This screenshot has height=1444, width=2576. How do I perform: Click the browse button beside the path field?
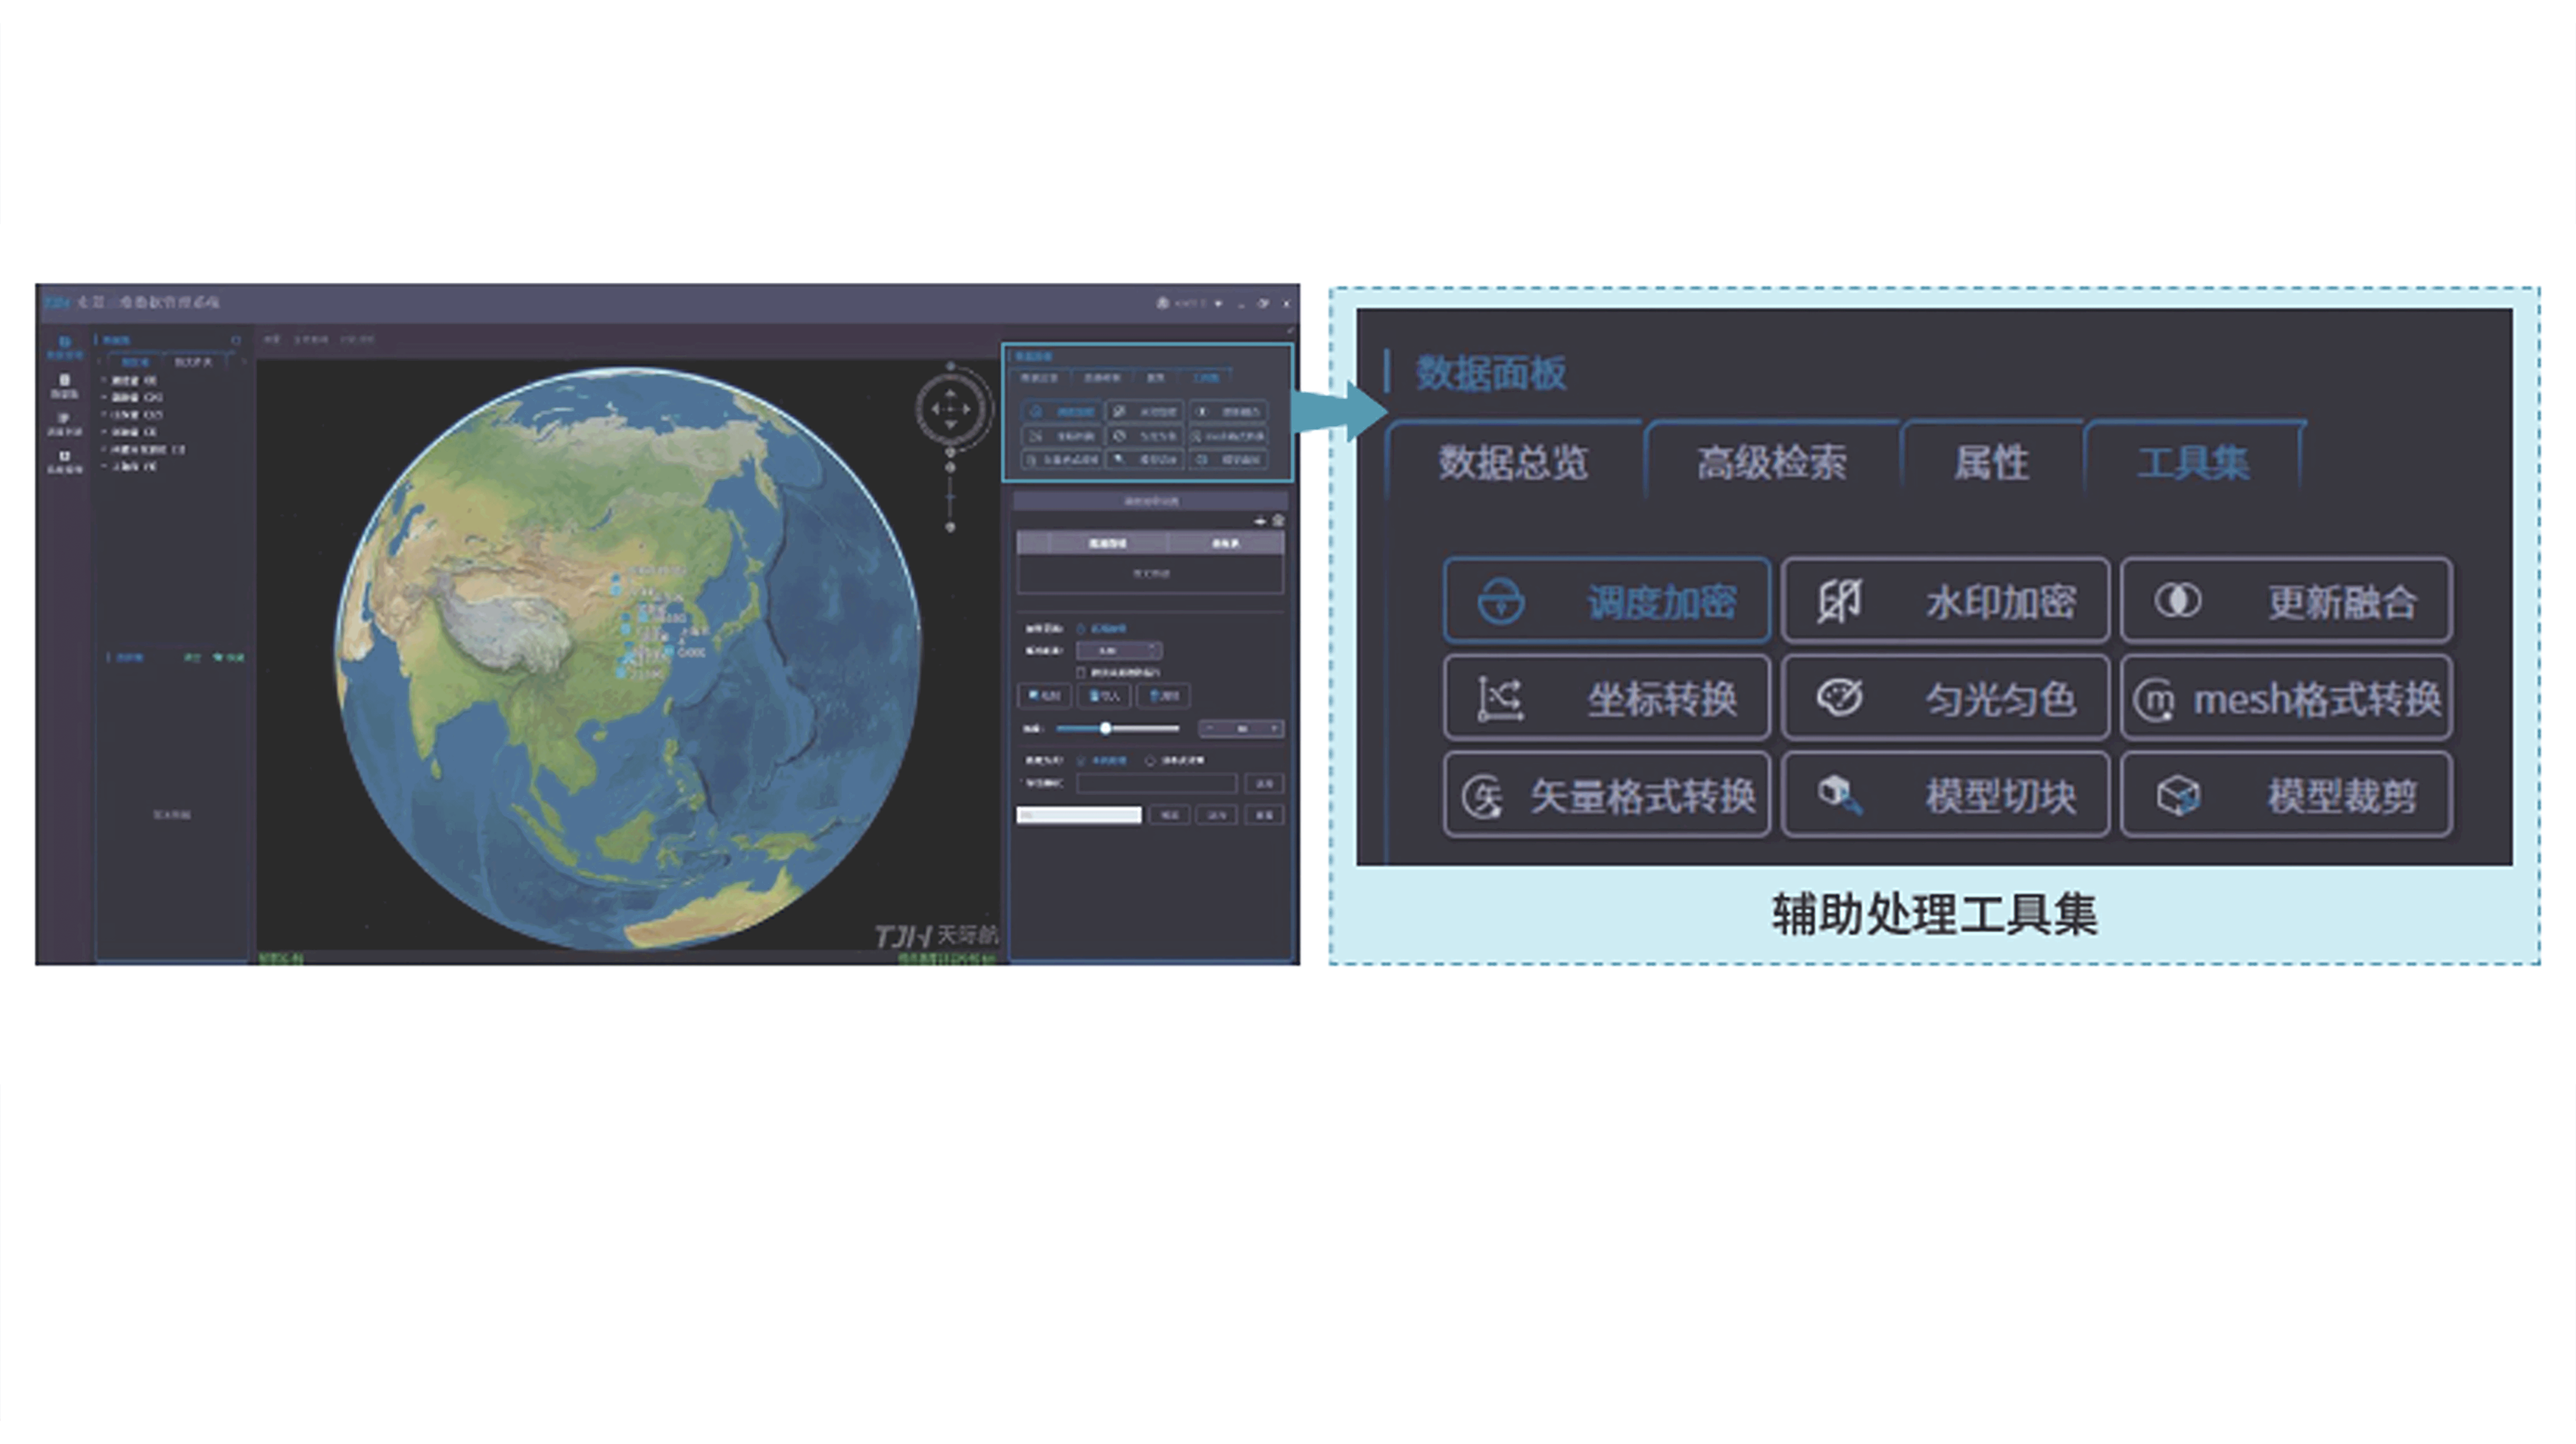coord(1264,783)
